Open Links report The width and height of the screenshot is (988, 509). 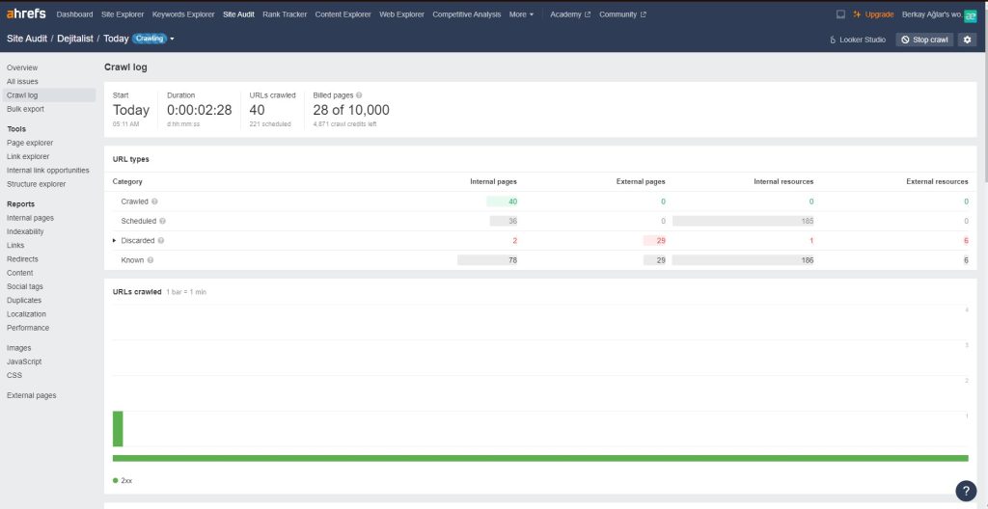[15, 246]
